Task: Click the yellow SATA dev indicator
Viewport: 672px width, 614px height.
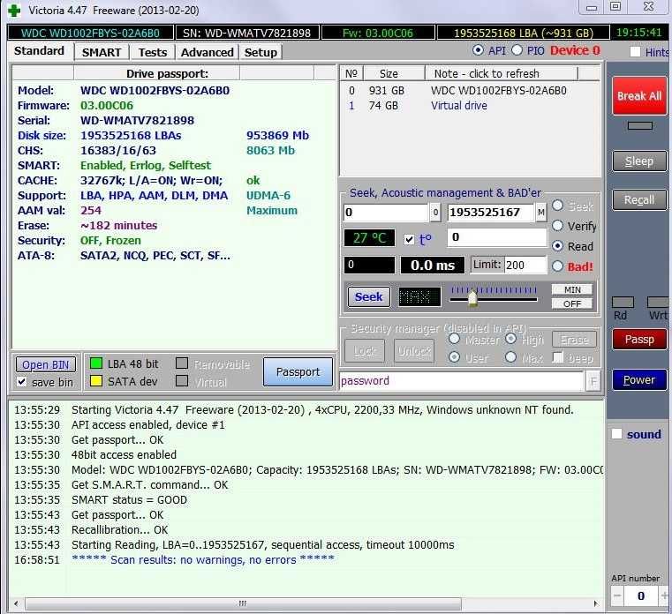Action: (96, 381)
